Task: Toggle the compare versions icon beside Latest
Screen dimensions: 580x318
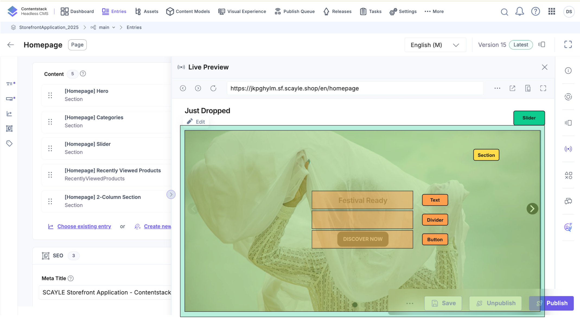Action: 542,44
